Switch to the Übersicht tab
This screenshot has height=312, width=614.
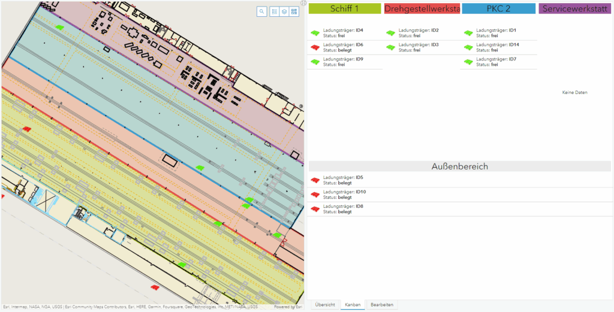coord(325,305)
